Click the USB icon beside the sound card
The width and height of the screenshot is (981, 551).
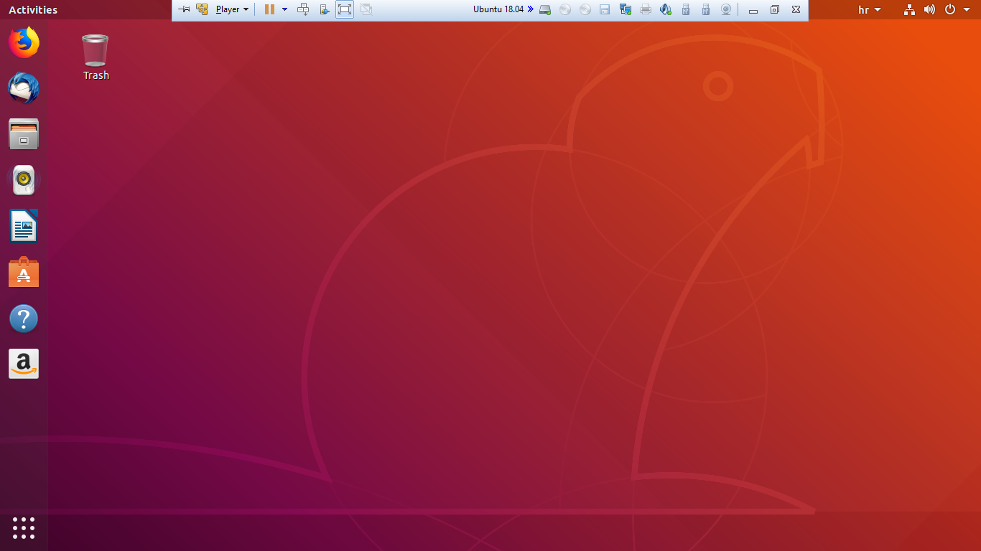[x=686, y=10]
